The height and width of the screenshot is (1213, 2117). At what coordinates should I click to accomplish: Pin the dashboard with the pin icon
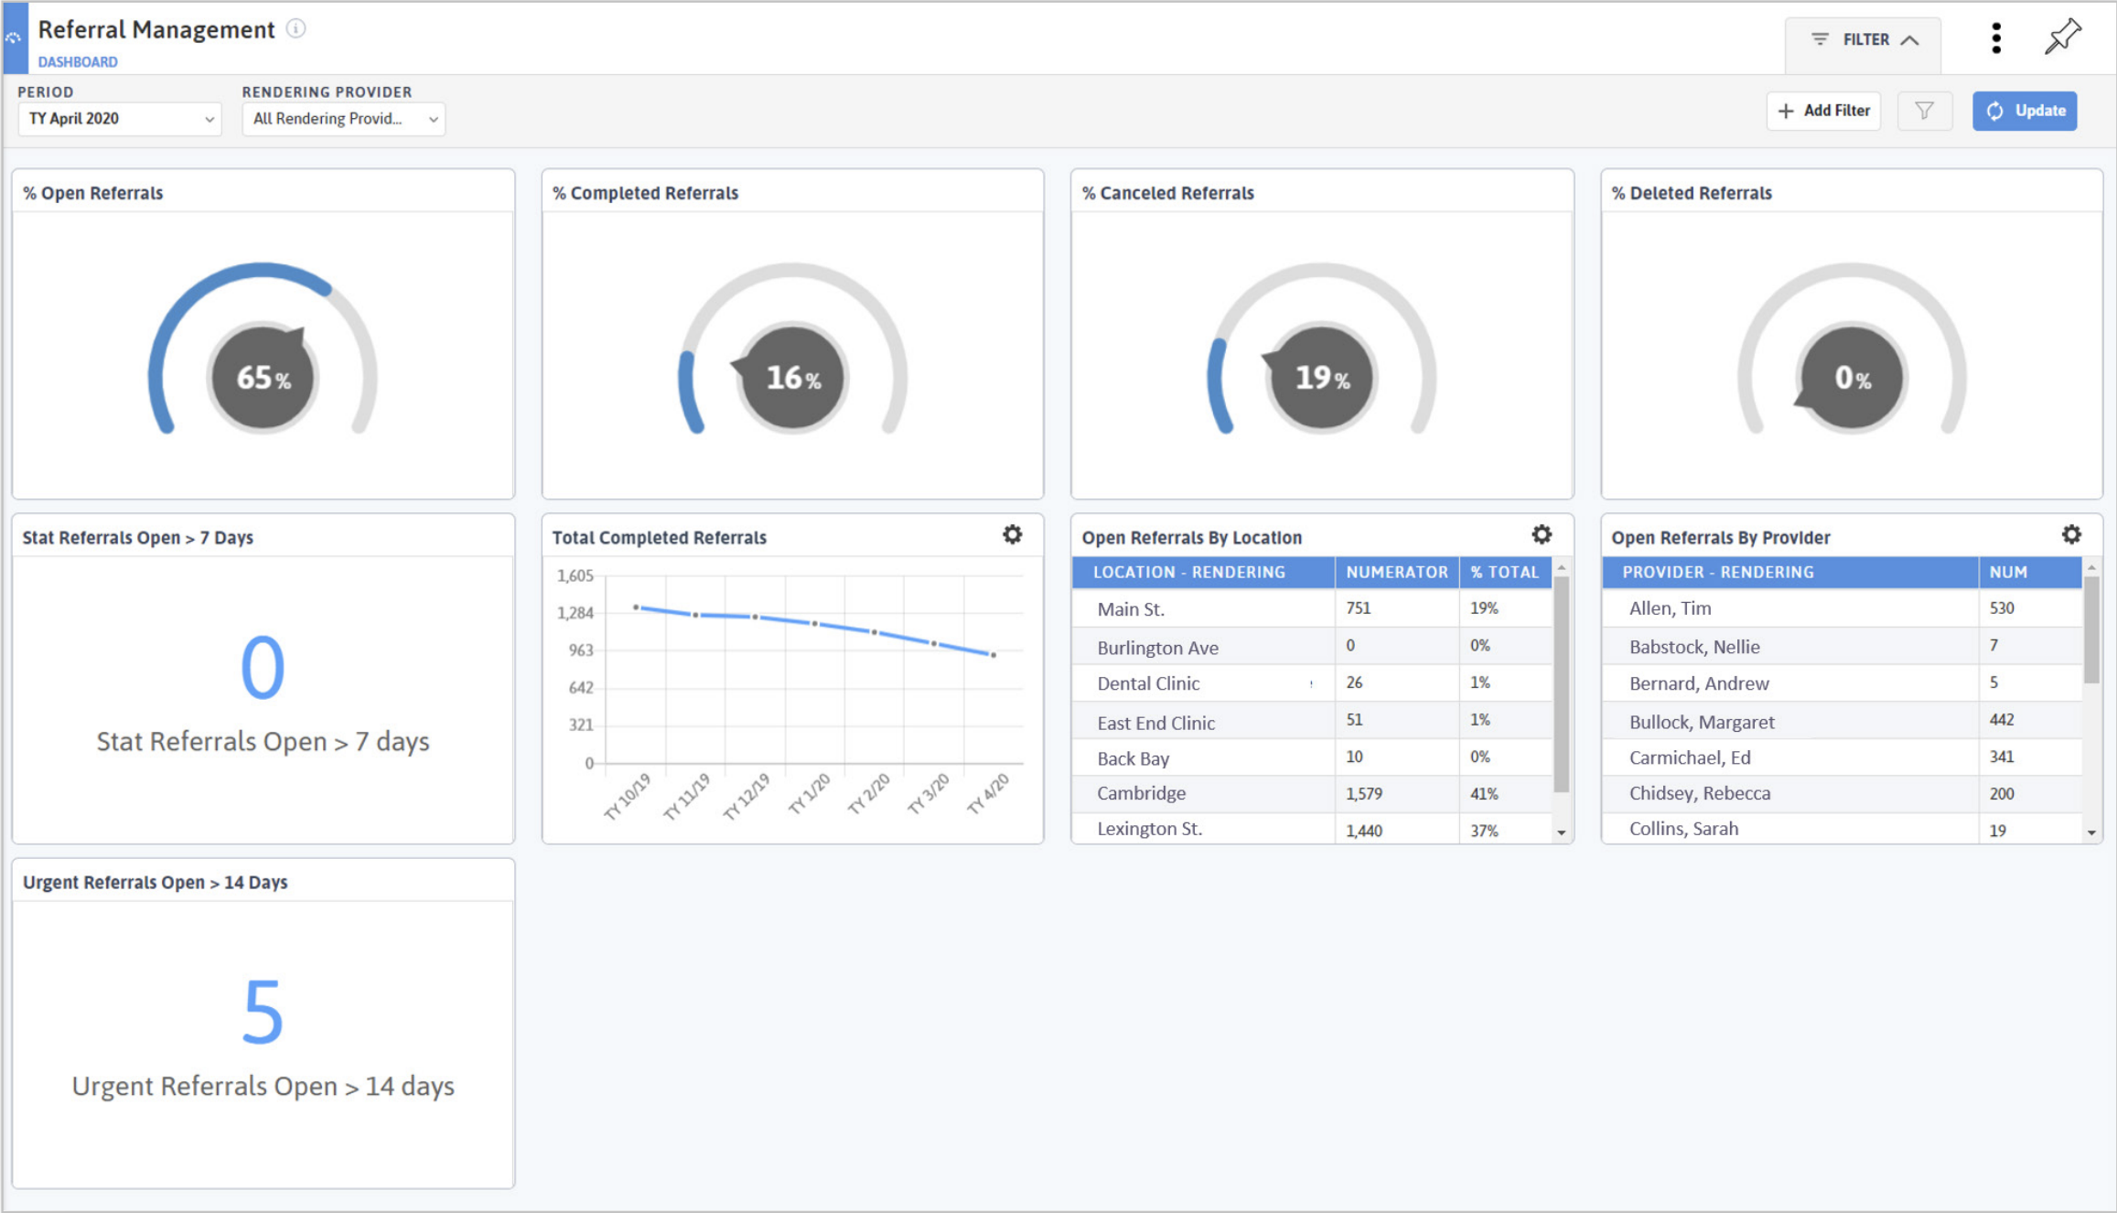tap(2062, 38)
